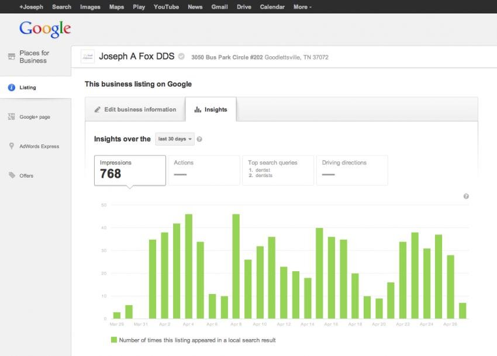Image resolution: width=497 pixels, height=356 pixels.
Task: Click the business logo thumbnail beside Joseph A Fox DDS
Action: point(88,57)
